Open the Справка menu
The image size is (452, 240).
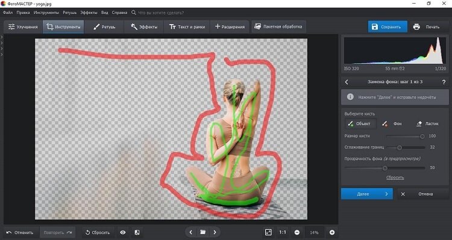119,13
